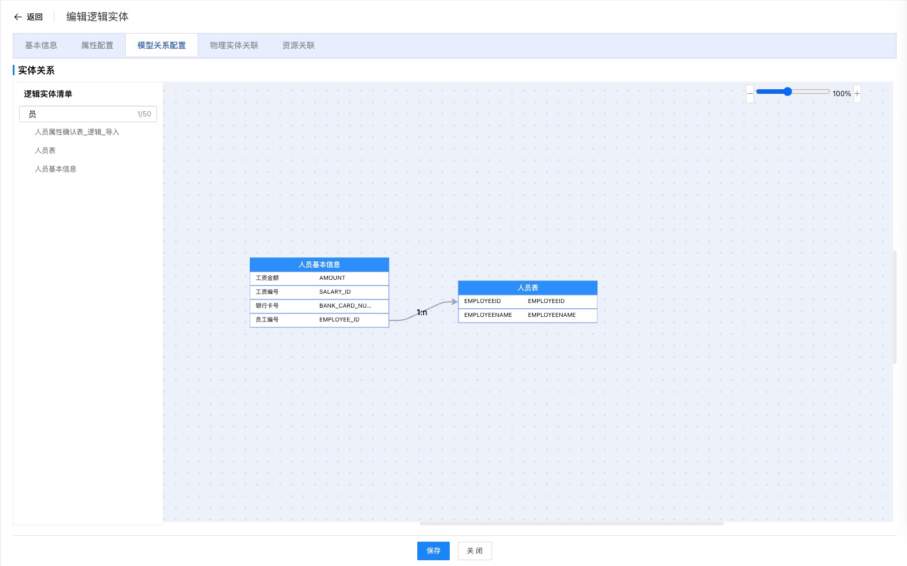This screenshot has height=566, width=907.
Task: Click the back arrow next to 返回
Action: pos(18,17)
